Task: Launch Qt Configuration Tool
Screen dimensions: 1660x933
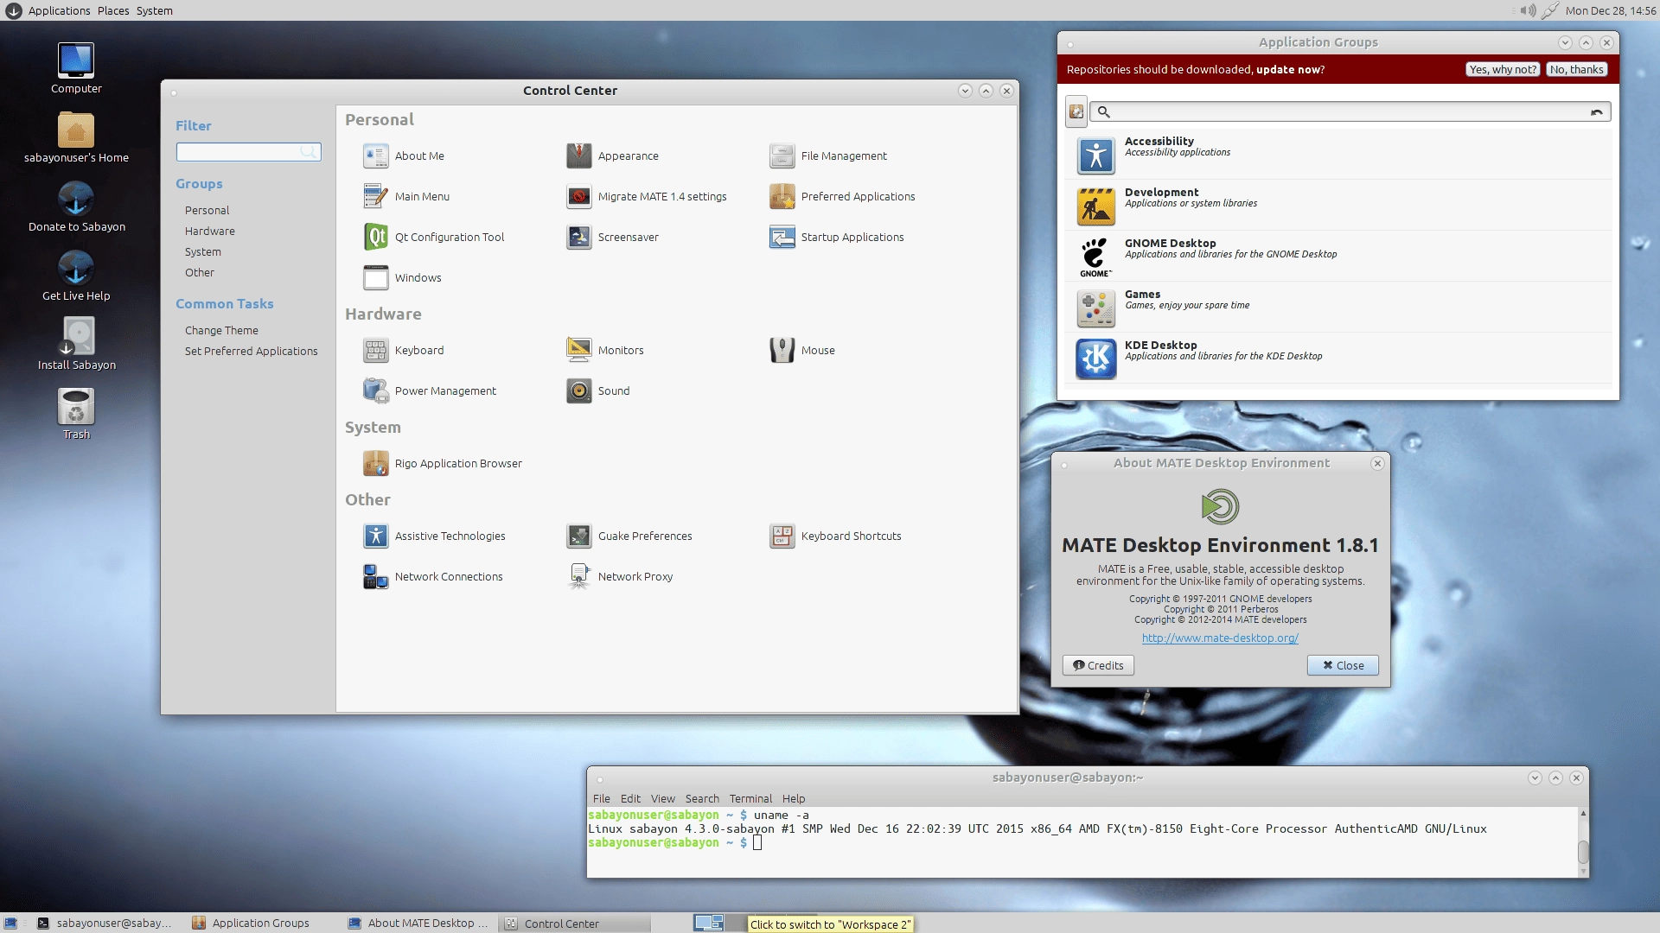Action: point(434,238)
